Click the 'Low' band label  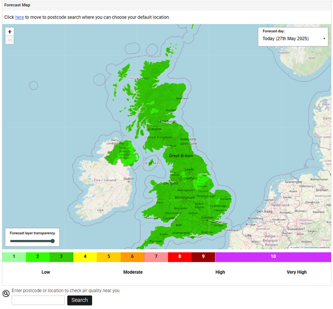(46, 272)
